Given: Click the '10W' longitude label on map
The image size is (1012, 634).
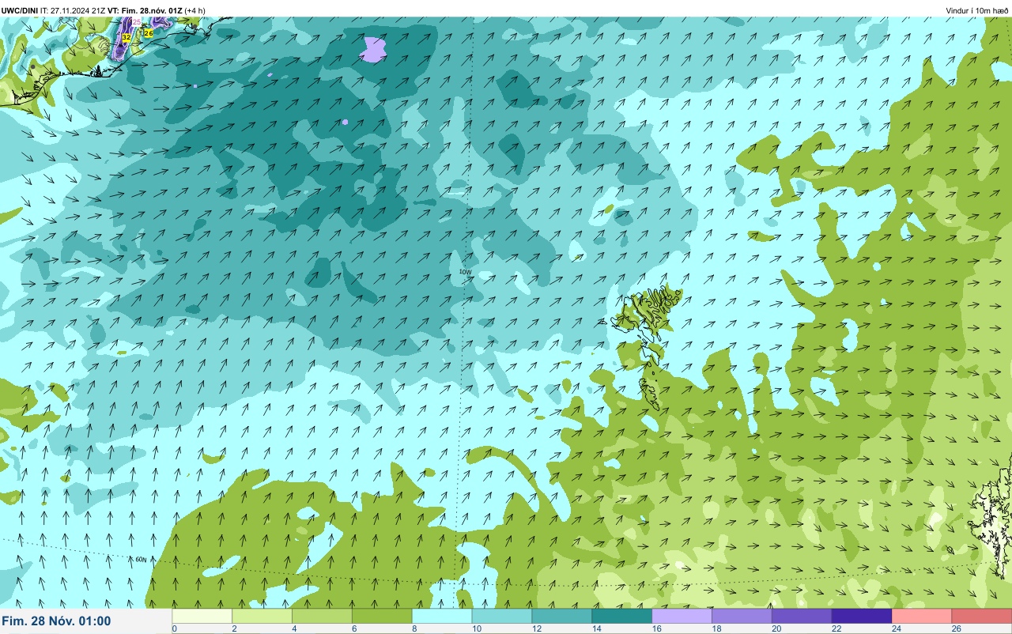Looking at the screenshot, I should (465, 272).
